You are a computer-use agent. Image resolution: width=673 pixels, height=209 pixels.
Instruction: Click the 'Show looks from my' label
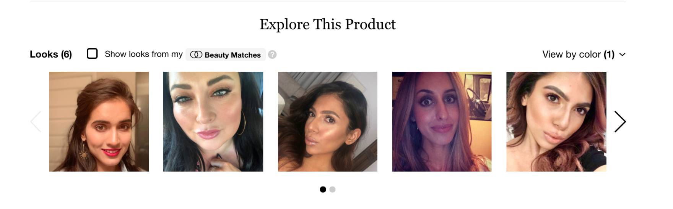[144, 54]
